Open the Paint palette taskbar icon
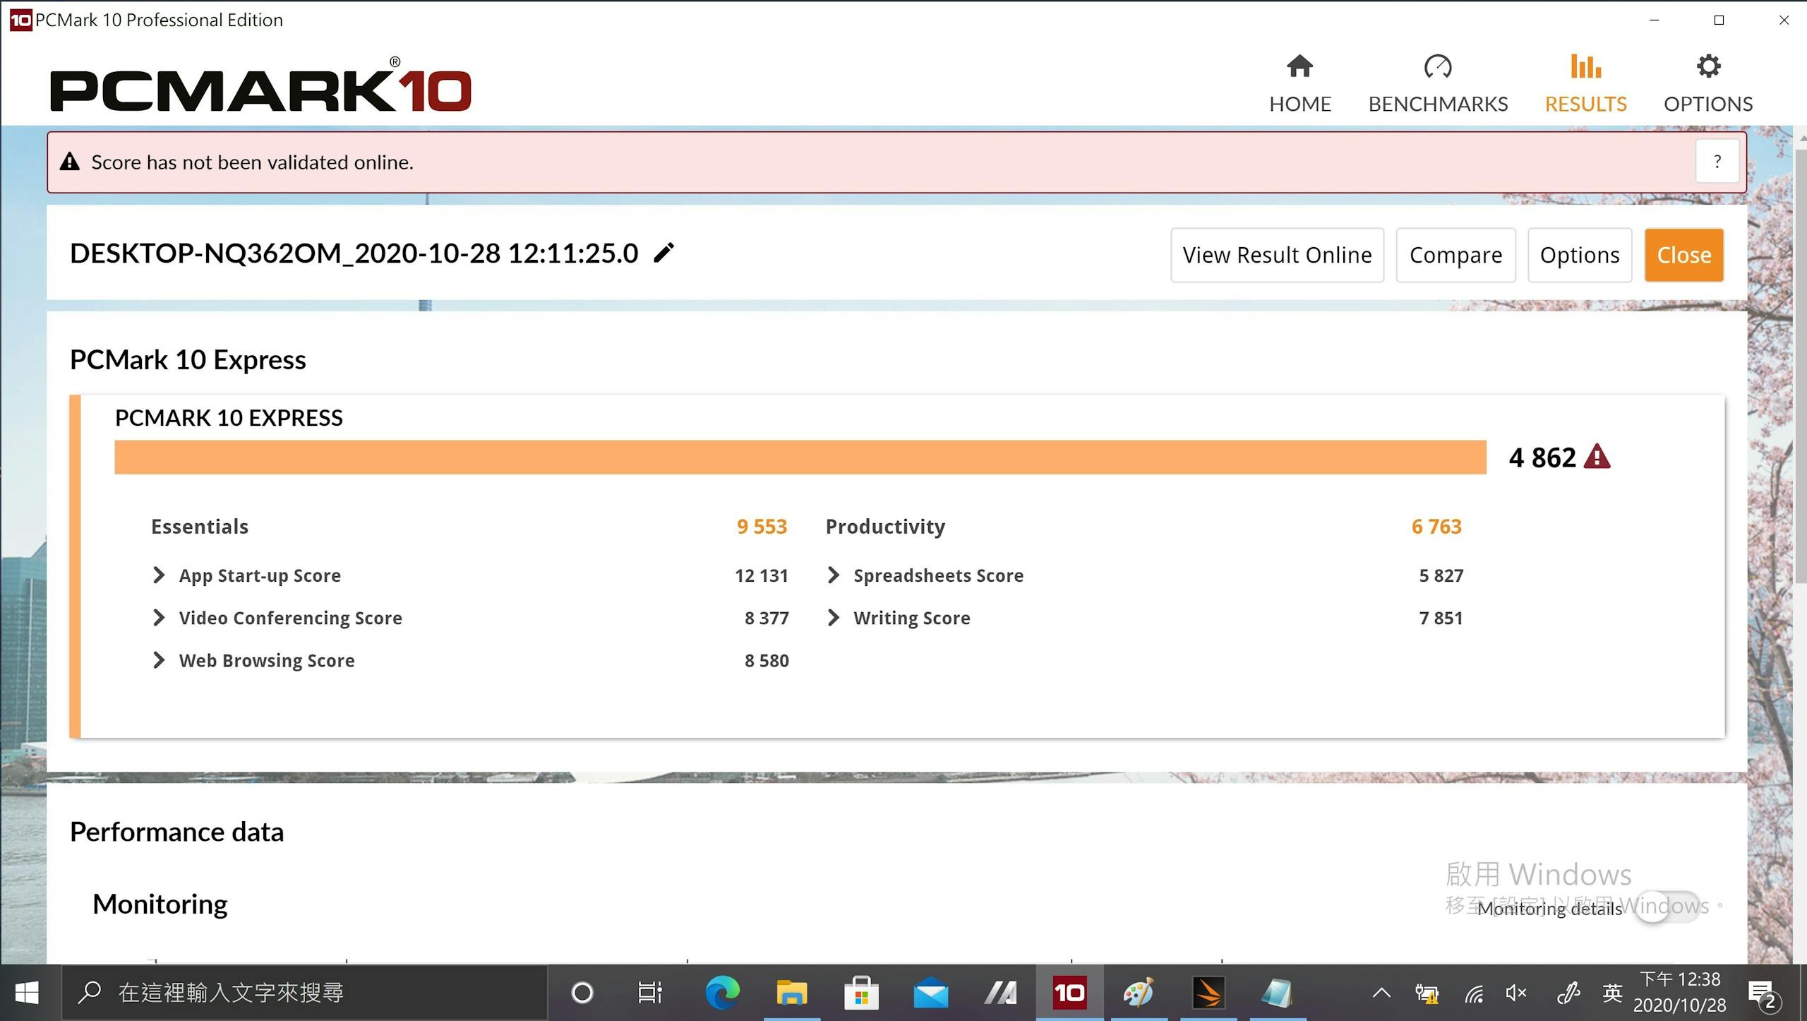Image resolution: width=1807 pixels, height=1021 pixels. [x=1139, y=993]
